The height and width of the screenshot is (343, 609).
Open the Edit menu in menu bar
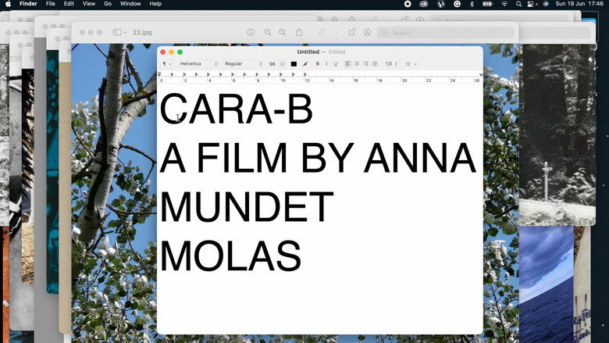[69, 4]
